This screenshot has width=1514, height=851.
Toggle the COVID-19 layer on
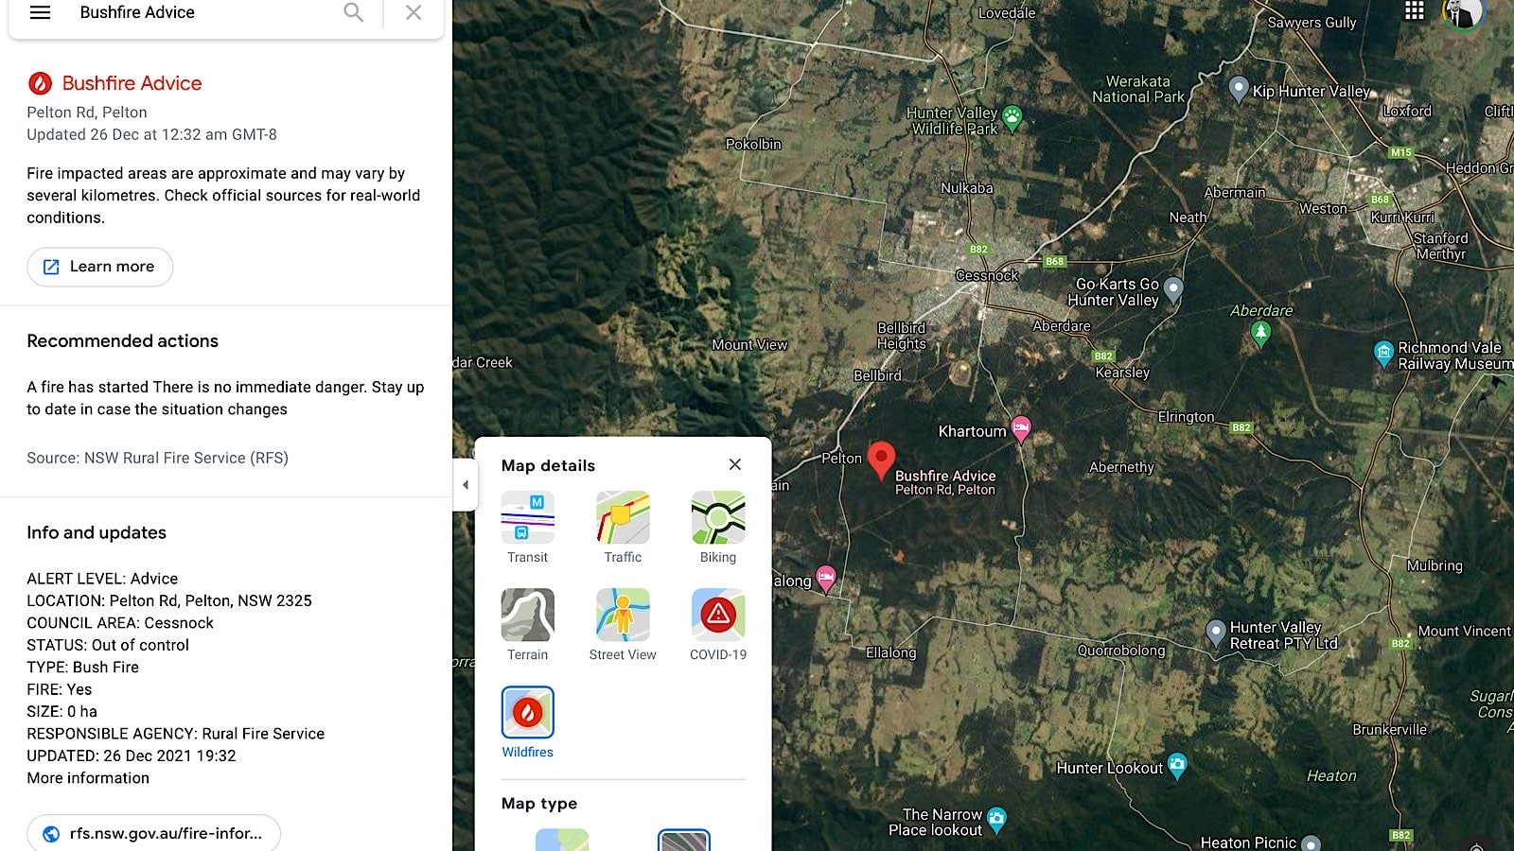[716, 614]
